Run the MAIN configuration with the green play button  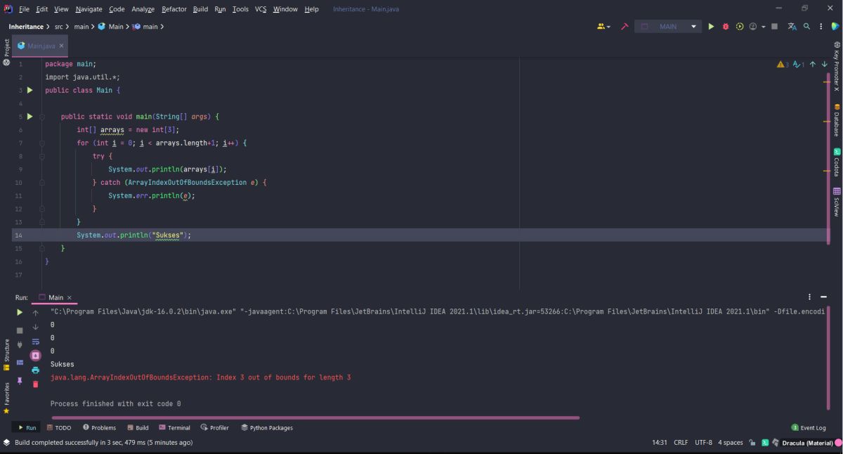[x=711, y=27]
